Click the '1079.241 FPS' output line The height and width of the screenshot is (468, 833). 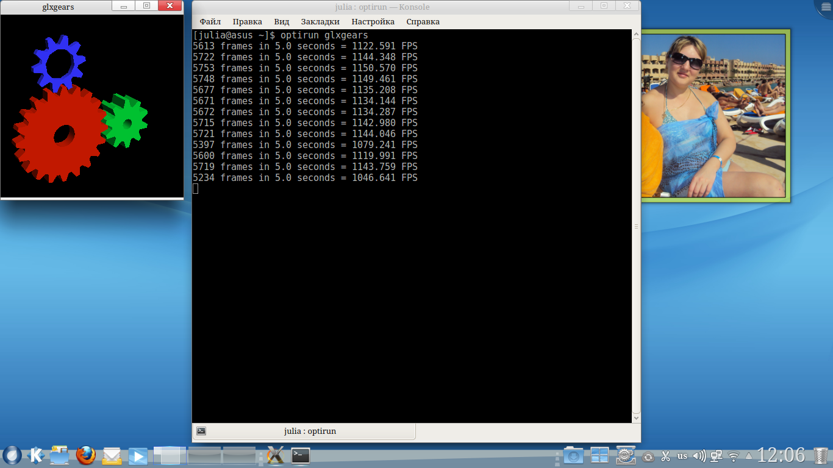[x=305, y=145]
